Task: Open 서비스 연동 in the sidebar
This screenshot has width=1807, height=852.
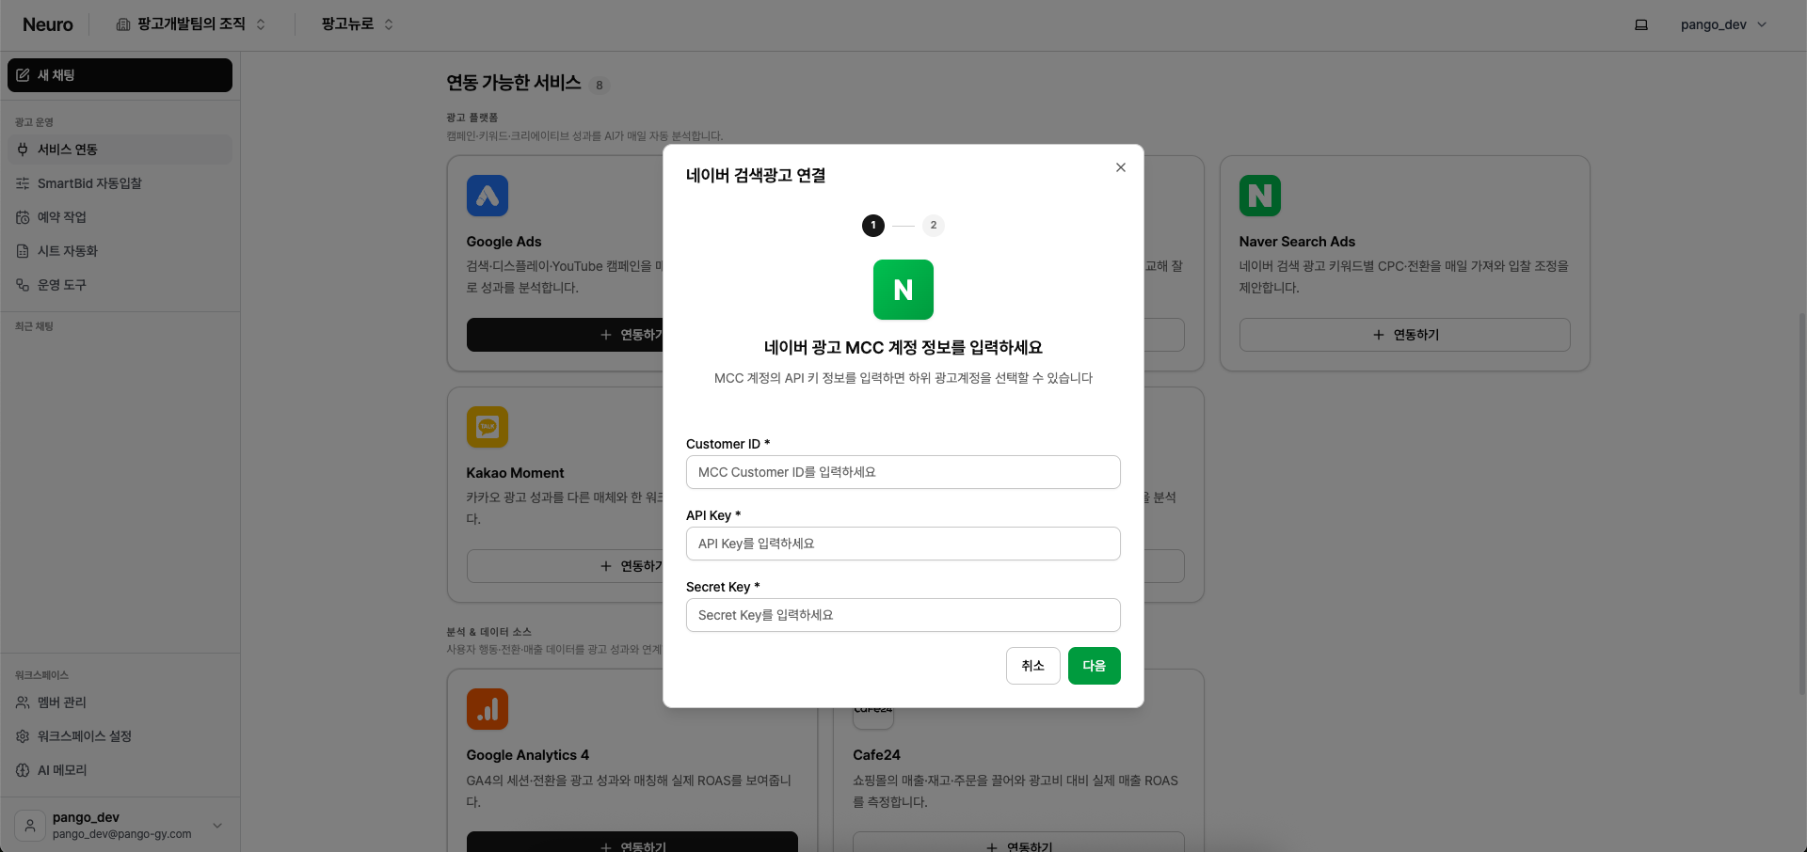Action: [x=120, y=150]
